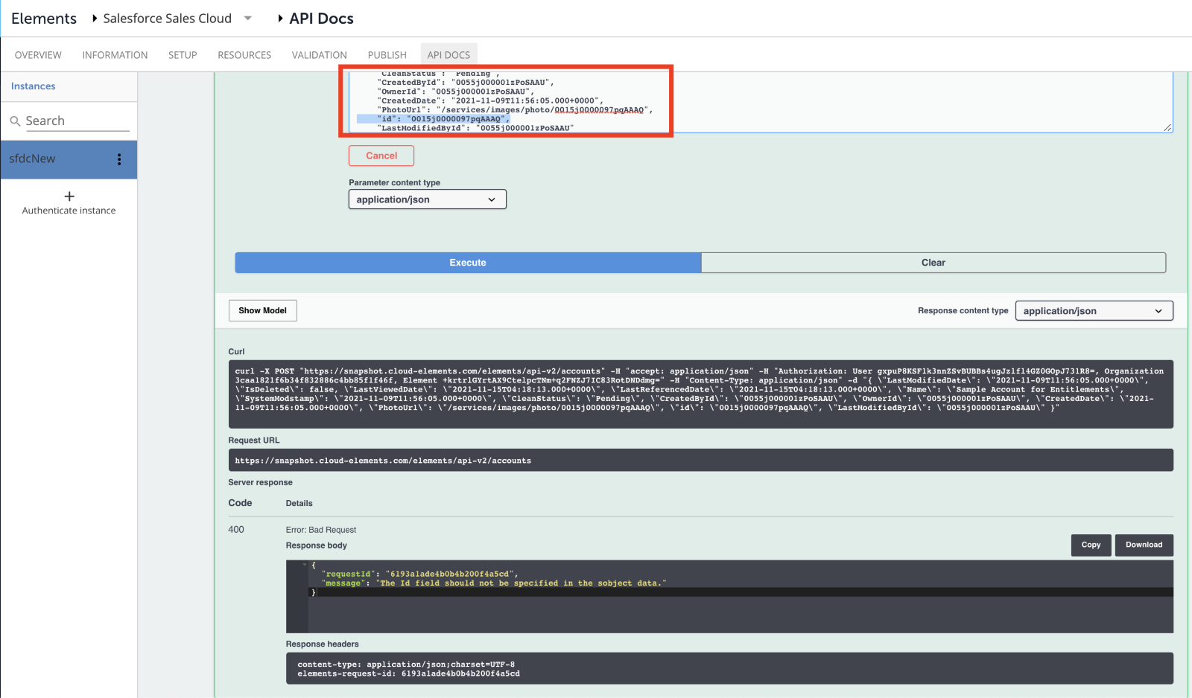Screen dimensions: 1192x698
Task: Switch to the Publish tab
Action: click(x=387, y=55)
